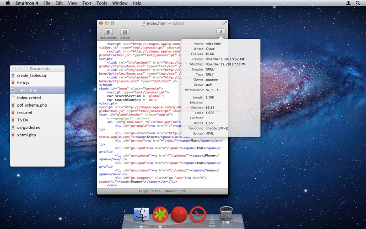Viewport: 366px width, 229px height.
Task: Select test.xml in the Documents list
Action: click(38, 113)
